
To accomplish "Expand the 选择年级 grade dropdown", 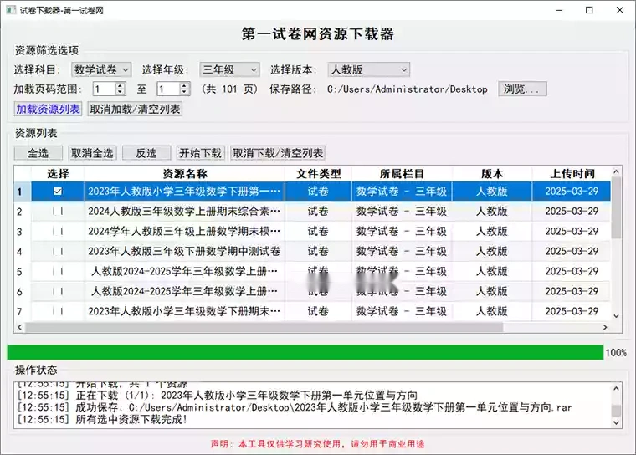I will click(x=230, y=69).
